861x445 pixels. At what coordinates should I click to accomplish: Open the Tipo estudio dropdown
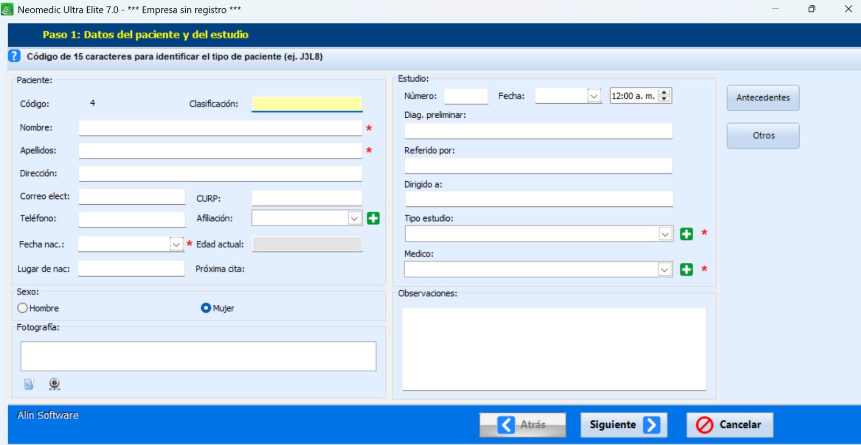(665, 234)
